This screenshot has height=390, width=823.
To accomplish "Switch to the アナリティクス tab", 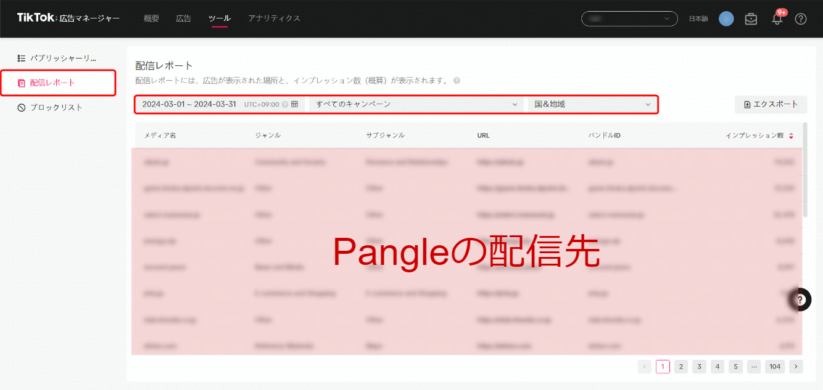I will pyautogui.click(x=274, y=18).
